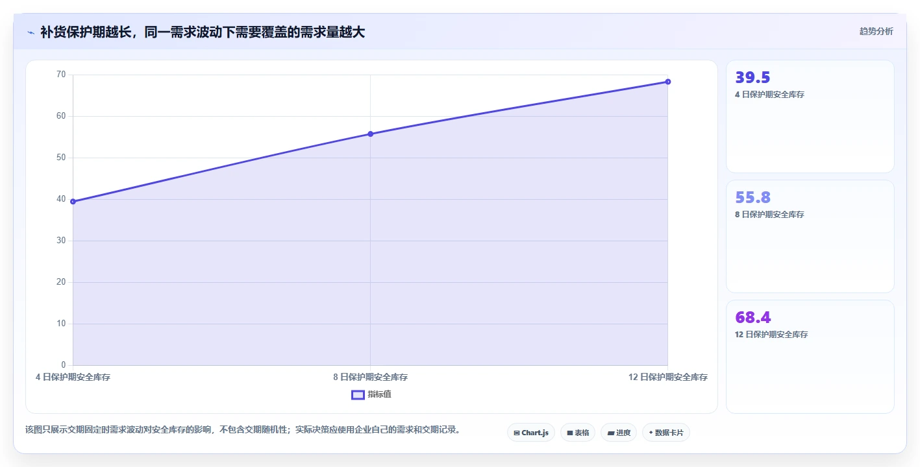Click x-axis label 12 日保护期安全库存
The image size is (920, 467).
668,377
